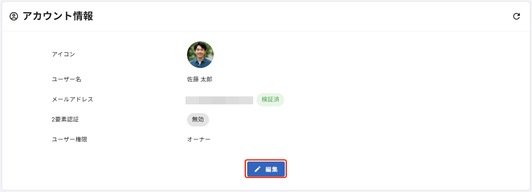The image size is (532, 192).
Task: Click the green 検証済 badge
Action: (x=270, y=100)
